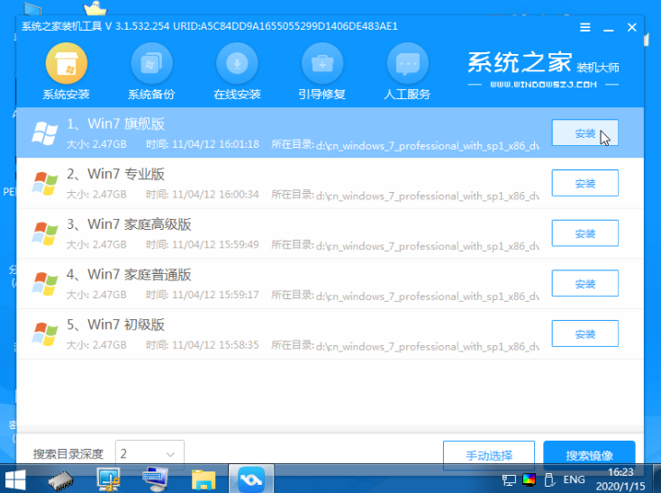The width and height of the screenshot is (661, 493).
Task: Click the time 11/04/12 16:00:34
Action: coord(215,195)
